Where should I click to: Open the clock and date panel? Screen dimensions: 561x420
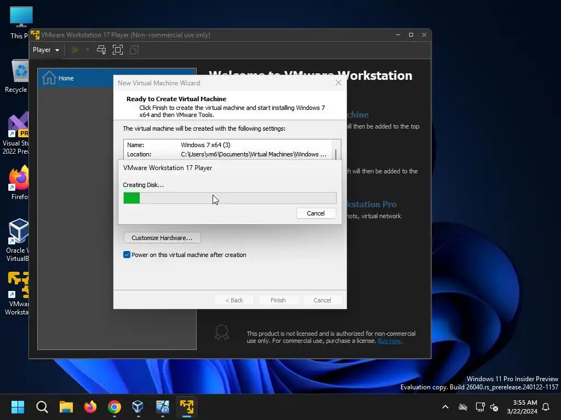[x=522, y=407]
